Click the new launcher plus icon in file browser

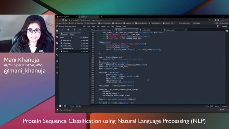(x=63, y=30)
